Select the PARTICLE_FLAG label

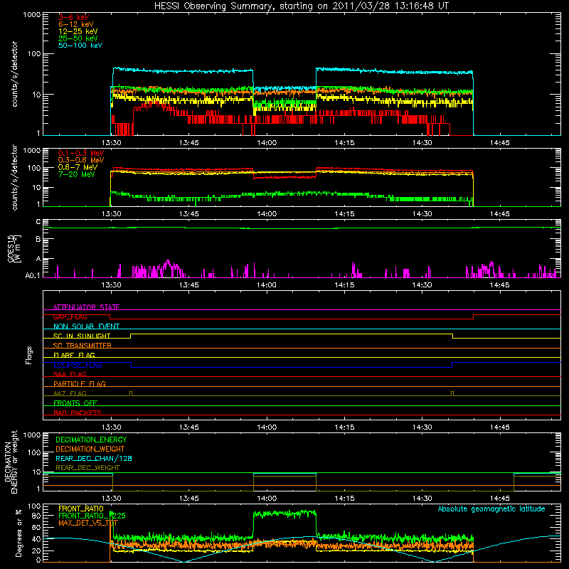click(80, 383)
